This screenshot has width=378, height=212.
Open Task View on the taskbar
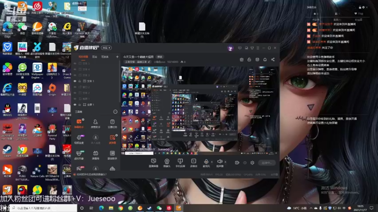(x=91, y=208)
